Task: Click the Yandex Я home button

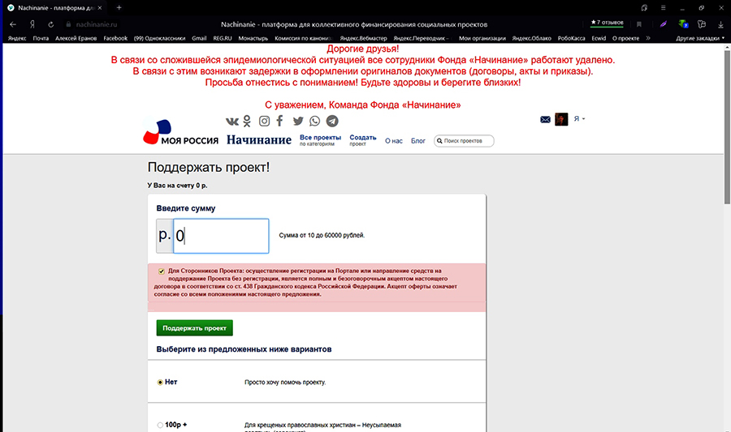Action: [x=32, y=24]
